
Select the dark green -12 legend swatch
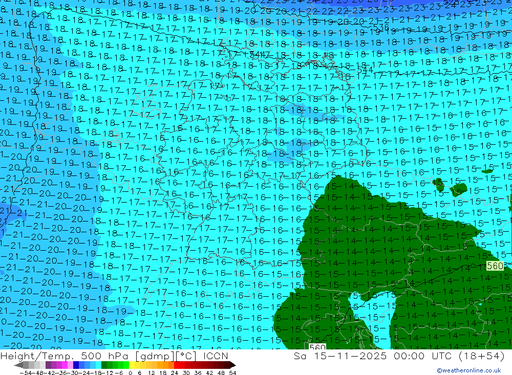104,365
